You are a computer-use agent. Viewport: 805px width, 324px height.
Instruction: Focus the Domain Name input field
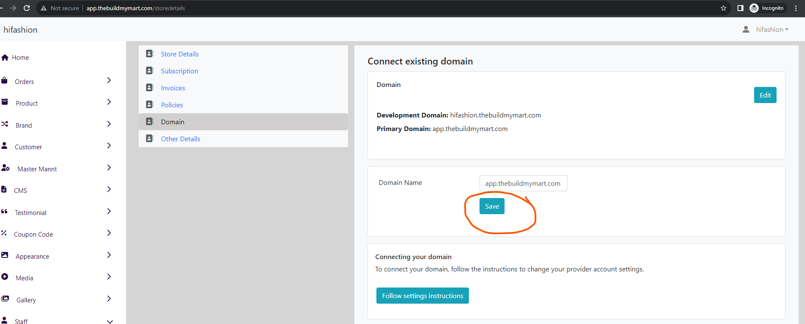[523, 183]
